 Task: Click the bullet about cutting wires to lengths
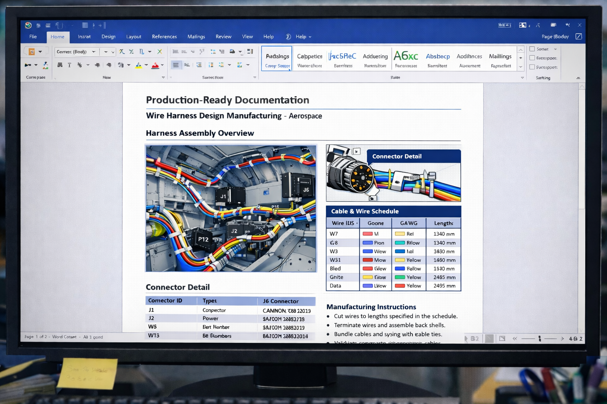click(x=396, y=316)
